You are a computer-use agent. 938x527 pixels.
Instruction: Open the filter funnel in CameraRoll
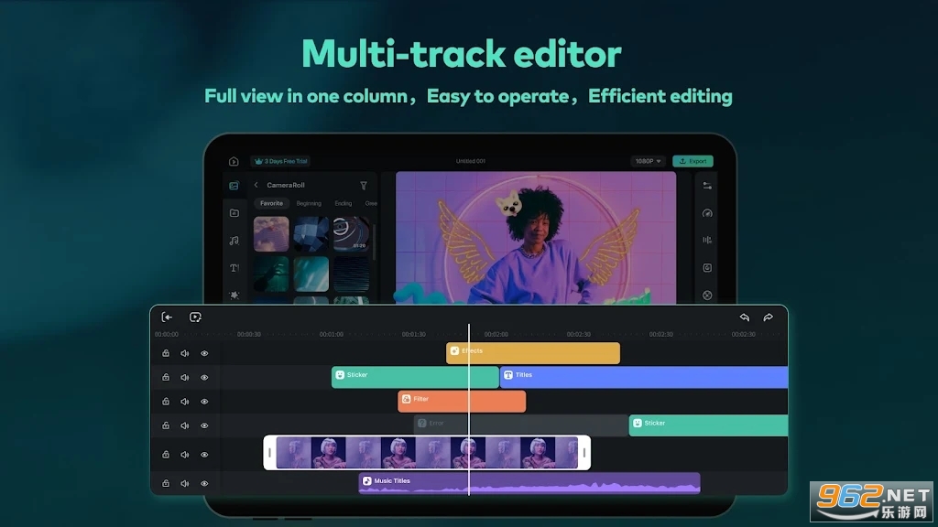363,185
